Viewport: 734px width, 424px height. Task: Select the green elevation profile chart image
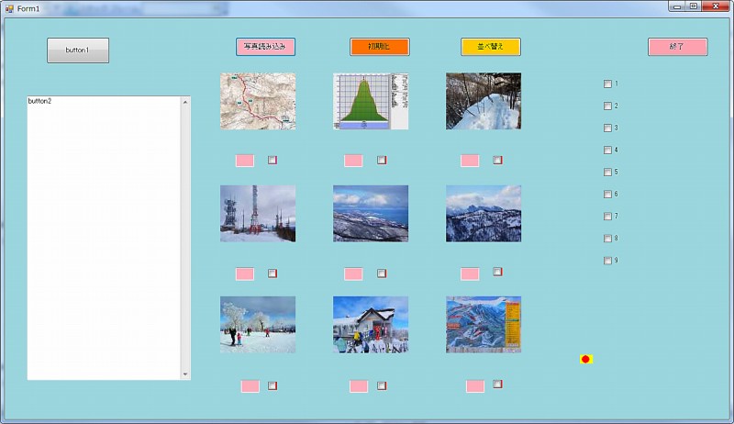370,101
